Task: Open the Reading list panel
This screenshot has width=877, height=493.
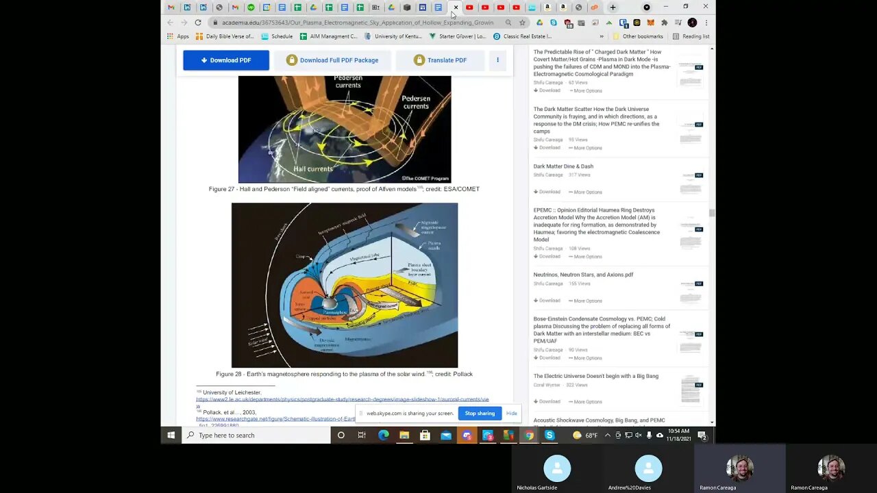Action: [691, 36]
